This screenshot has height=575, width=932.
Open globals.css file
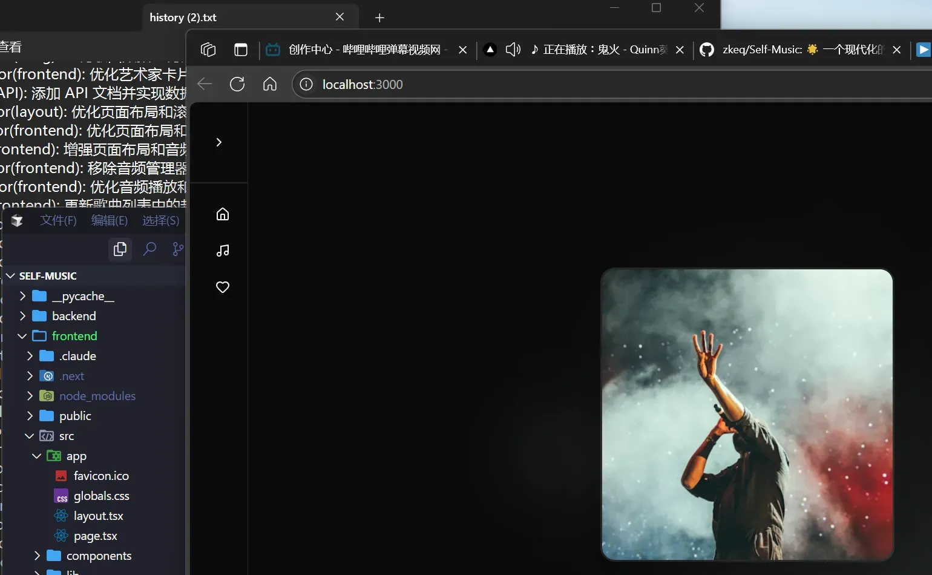coord(101,496)
